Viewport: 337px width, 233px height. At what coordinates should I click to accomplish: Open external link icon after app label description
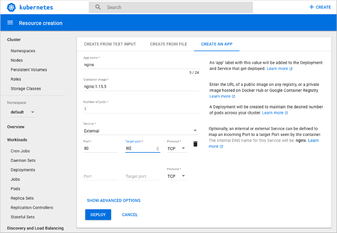click(x=291, y=69)
